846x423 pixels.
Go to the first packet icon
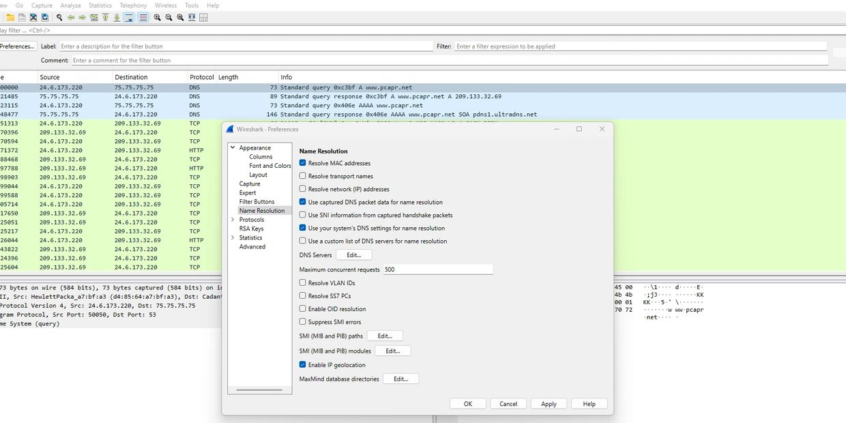pos(105,17)
